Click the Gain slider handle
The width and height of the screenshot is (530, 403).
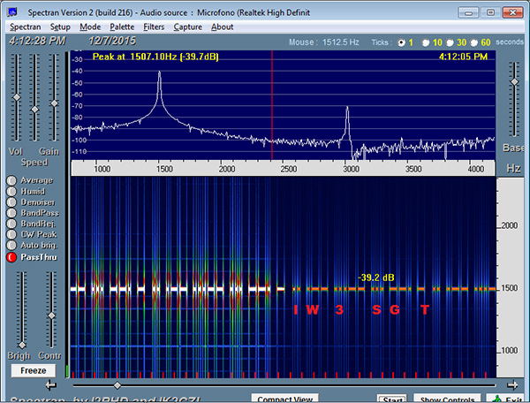pos(54,103)
